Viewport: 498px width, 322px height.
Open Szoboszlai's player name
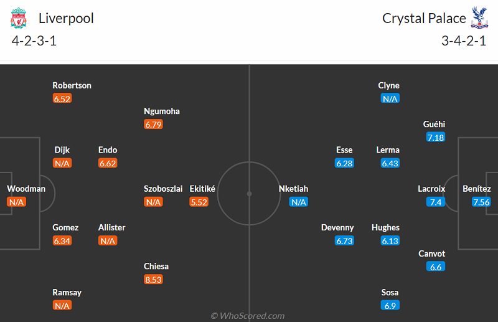click(163, 189)
